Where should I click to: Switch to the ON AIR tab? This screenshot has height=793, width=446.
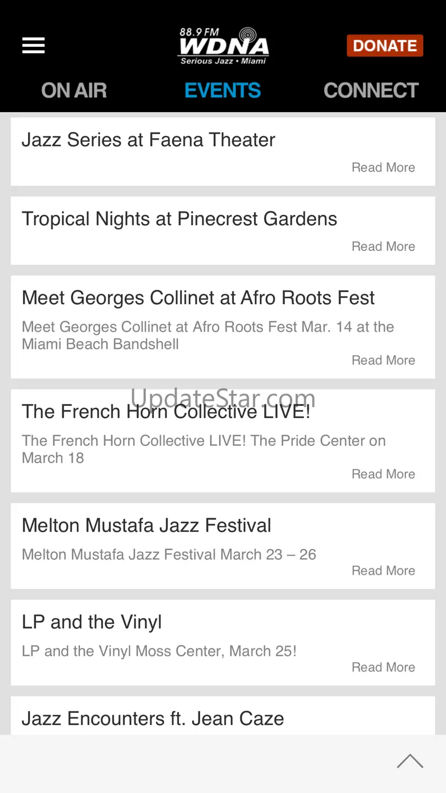pos(74,90)
